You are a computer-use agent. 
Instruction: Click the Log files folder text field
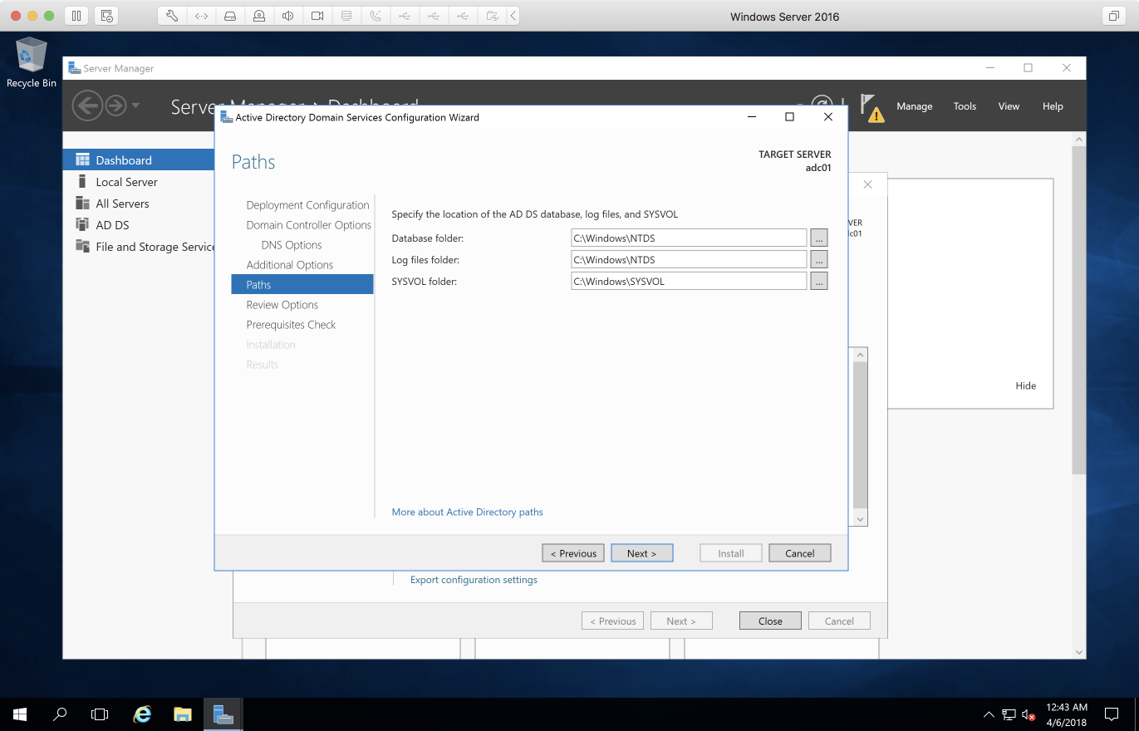coord(688,260)
